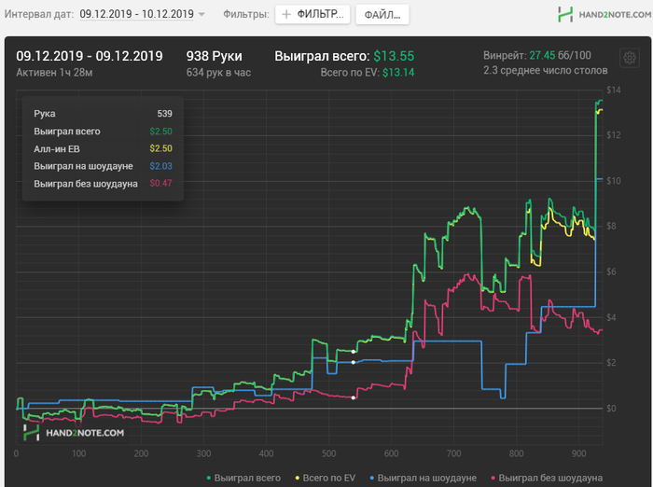Open chart settings via the gear icon

[628, 59]
